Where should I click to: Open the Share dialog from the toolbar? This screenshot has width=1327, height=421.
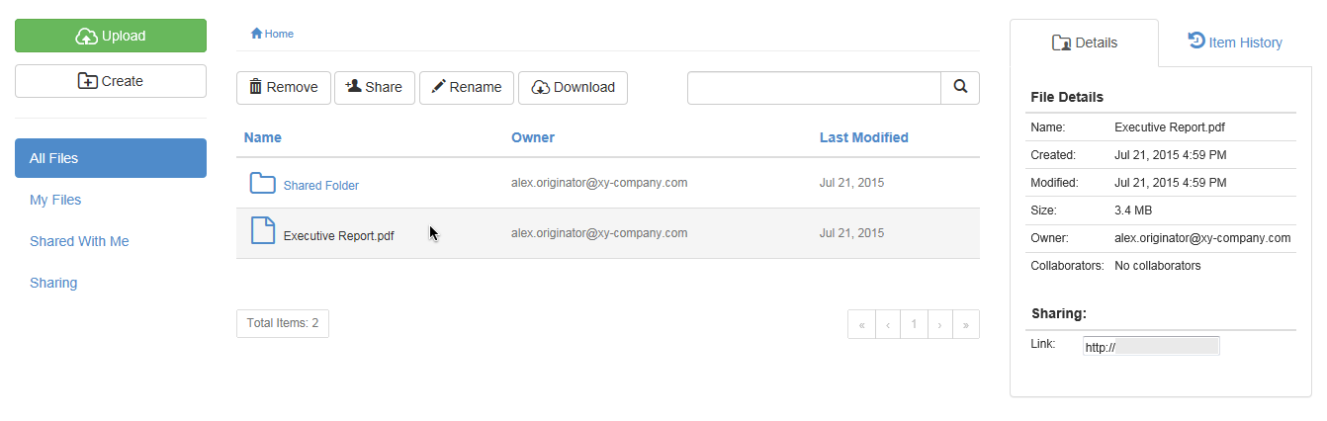pos(374,87)
